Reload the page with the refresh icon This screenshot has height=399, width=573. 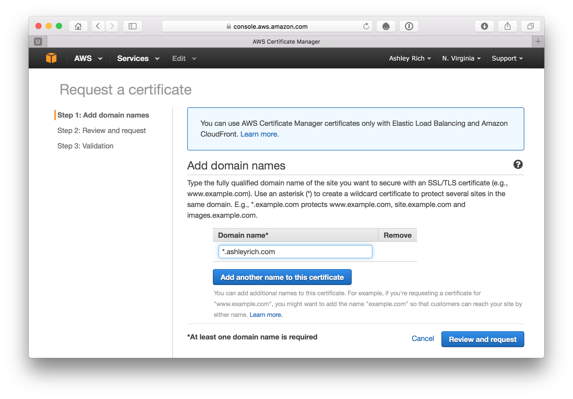(x=366, y=26)
